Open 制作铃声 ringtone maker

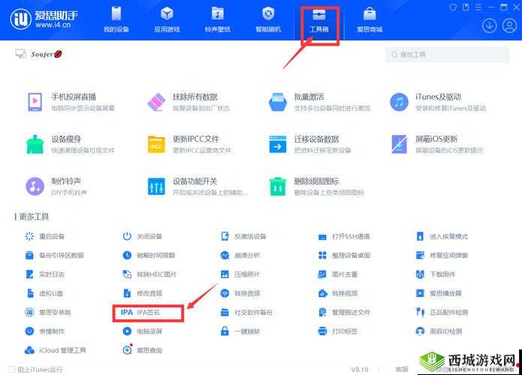(56, 186)
